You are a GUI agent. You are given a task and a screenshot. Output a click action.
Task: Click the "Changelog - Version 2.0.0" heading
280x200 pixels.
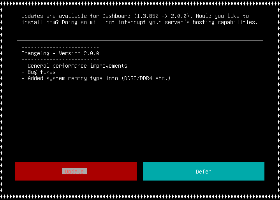coord(60,53)
